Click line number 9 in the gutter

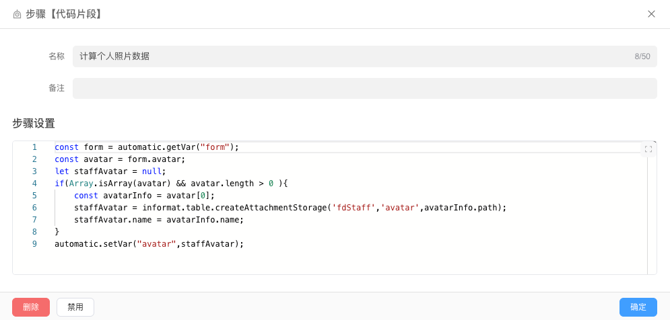pyautogui.click(x=34, y=244)
